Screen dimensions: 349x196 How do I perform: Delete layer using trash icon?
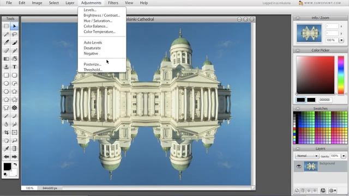303,191
